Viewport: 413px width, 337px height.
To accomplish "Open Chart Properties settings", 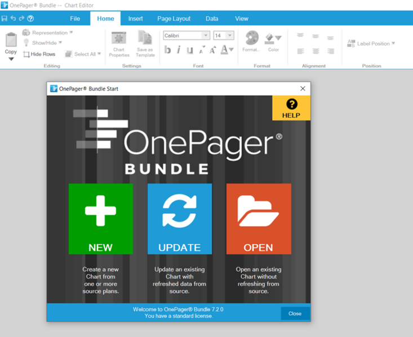I will click(x=119, y=44).
